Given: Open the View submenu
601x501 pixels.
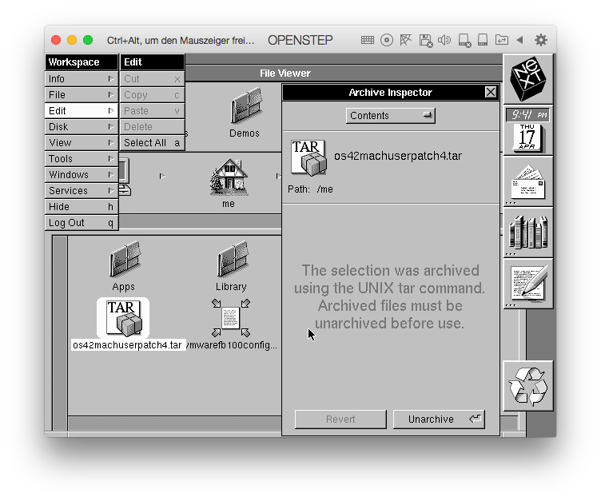Looking at the screenshot, I should 82,143.
